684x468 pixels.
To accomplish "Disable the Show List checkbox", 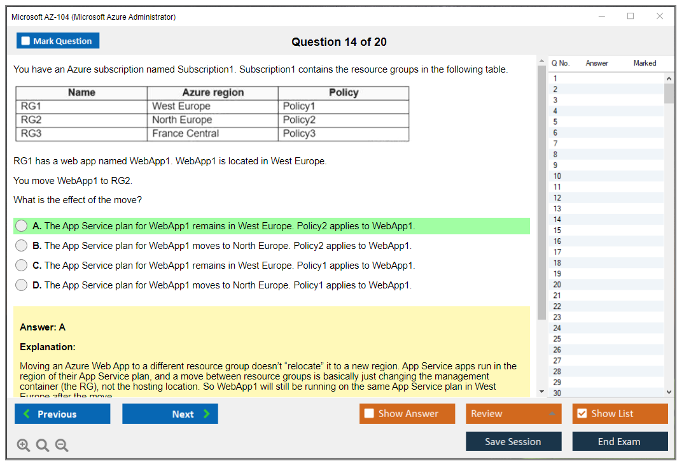I will click(581, 413).
